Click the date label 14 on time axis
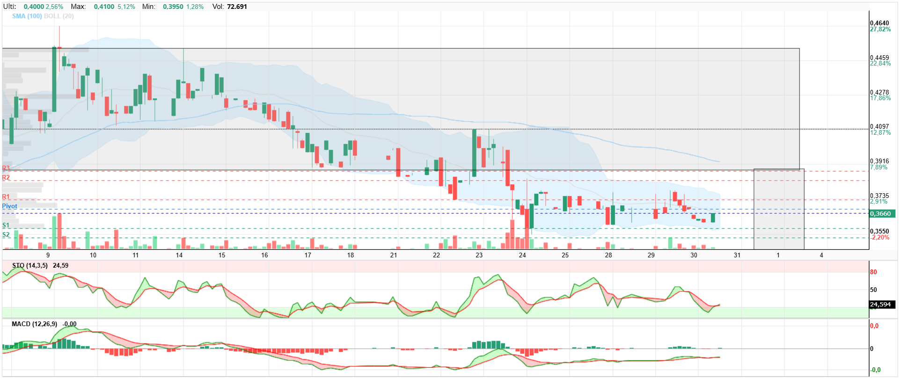900x379 pixels. pyautogui.click(x=179, y=255)
